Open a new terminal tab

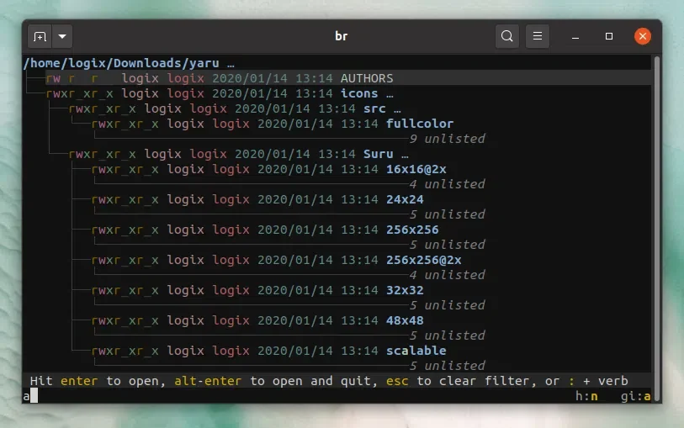(40, 37)
